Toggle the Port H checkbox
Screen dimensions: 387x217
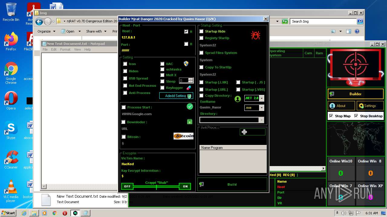186,44
